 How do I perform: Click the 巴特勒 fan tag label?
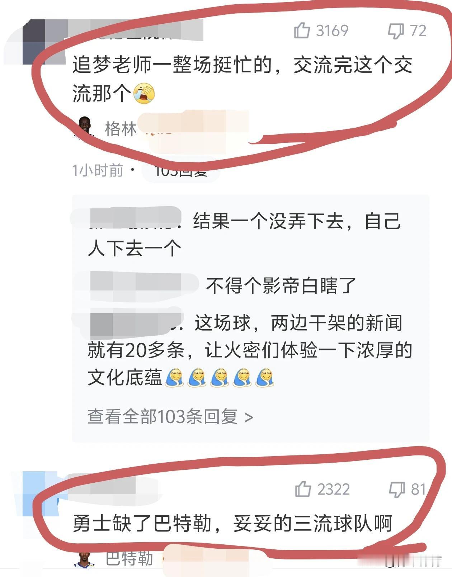click(x=129, y=559)
